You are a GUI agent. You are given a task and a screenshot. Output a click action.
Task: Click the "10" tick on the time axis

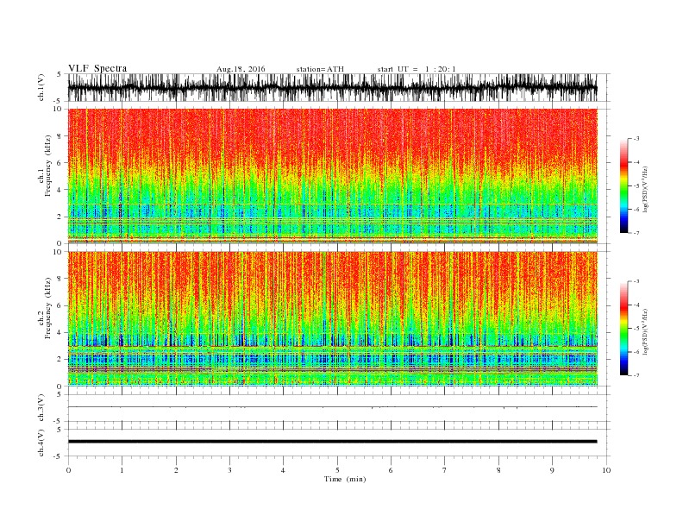click(x=606, y=470)
